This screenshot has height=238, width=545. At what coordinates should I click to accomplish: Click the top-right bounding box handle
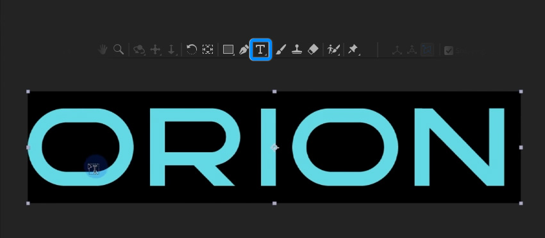(x=521, y=91)
